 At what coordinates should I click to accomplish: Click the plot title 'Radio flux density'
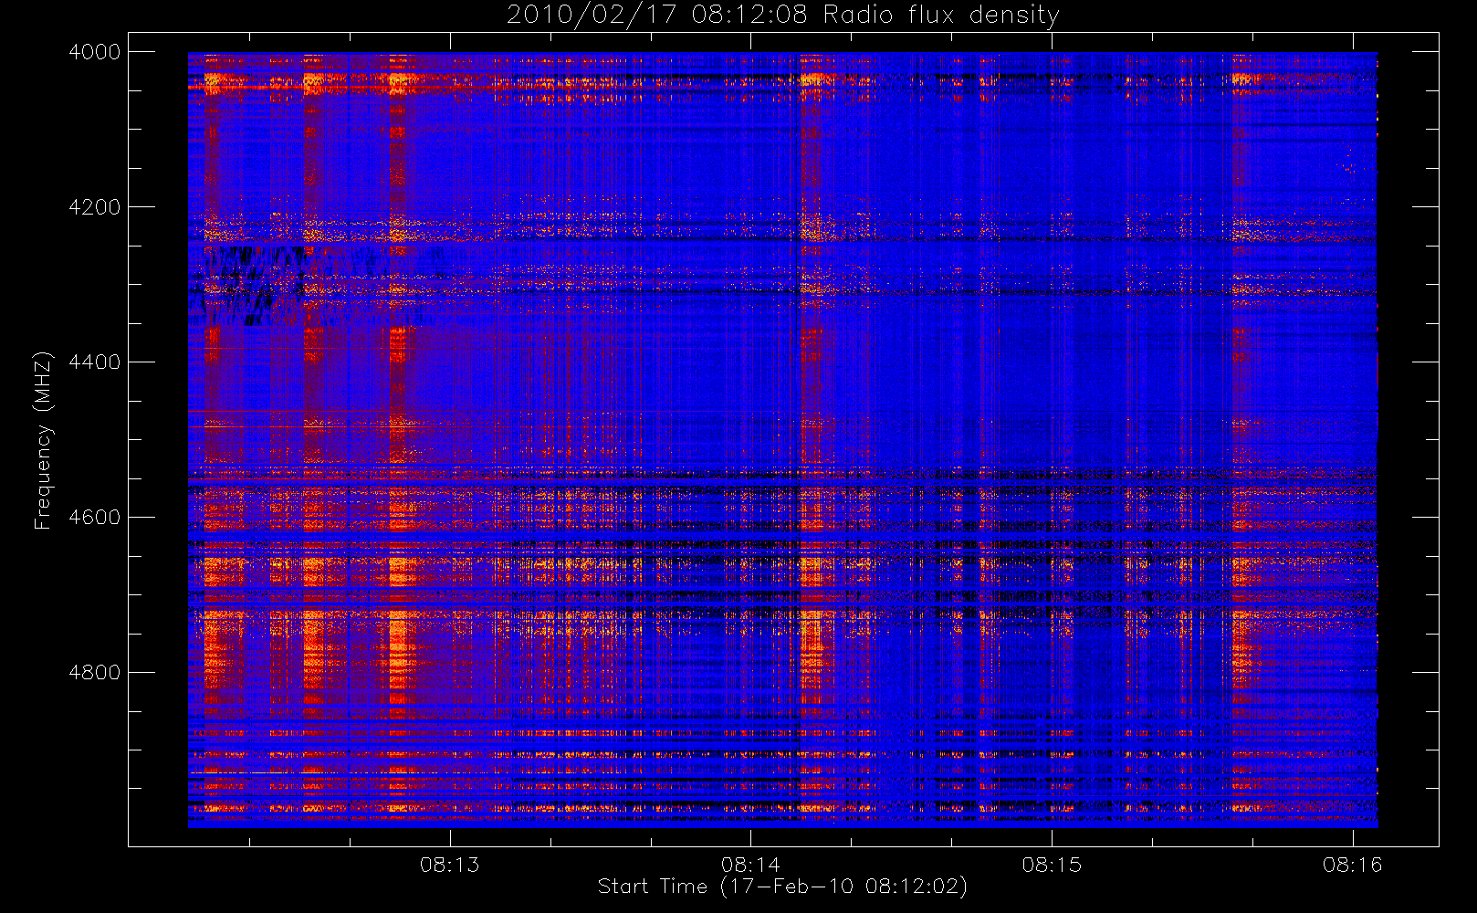[x=941, y=15]
